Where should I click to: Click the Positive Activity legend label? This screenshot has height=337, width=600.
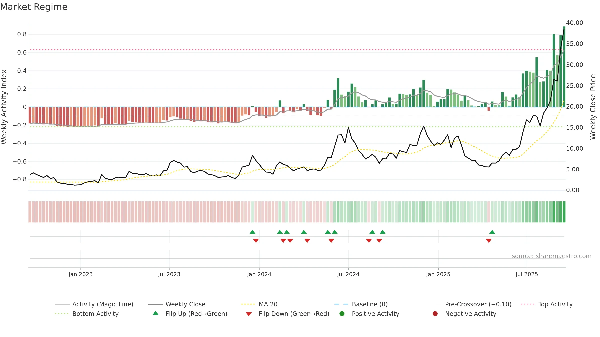tap(375, 314)
